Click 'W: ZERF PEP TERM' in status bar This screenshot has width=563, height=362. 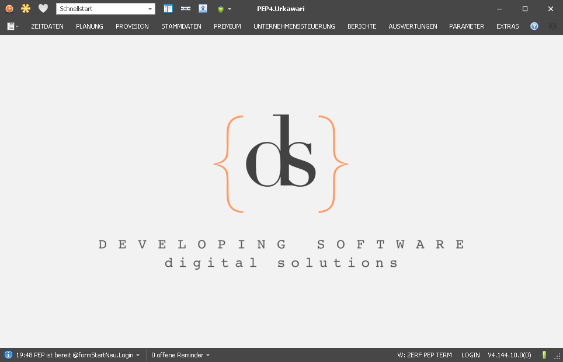pyautogui.click(x=425, y=355)
